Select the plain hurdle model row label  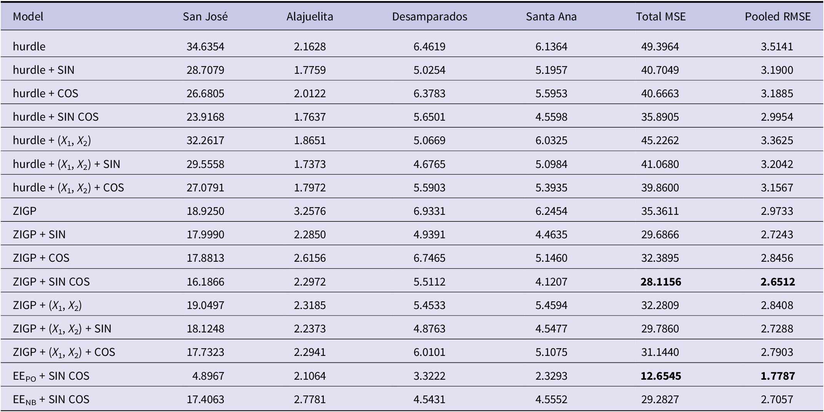29,47
